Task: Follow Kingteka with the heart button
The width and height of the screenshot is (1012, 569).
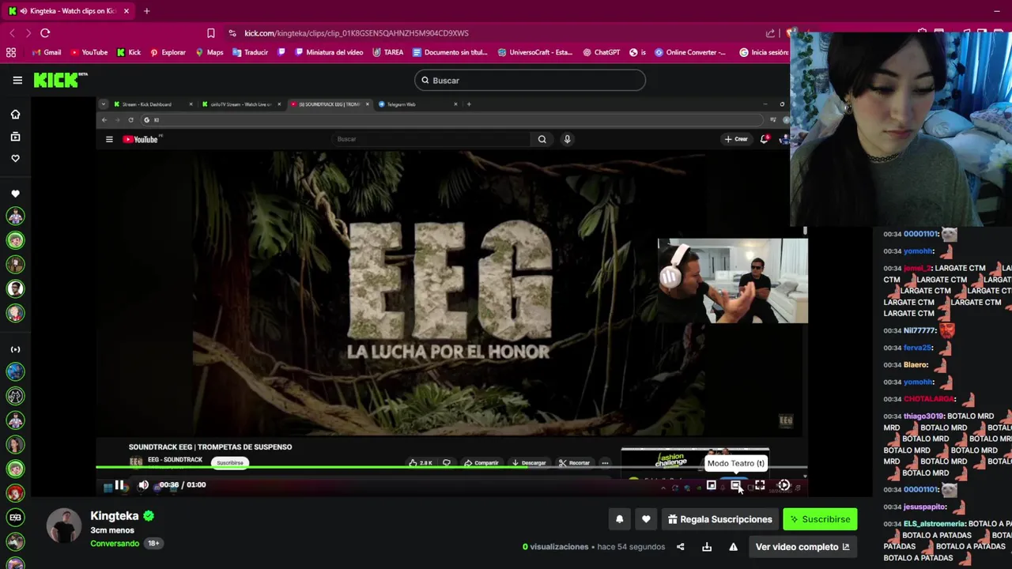Action: 646,519
